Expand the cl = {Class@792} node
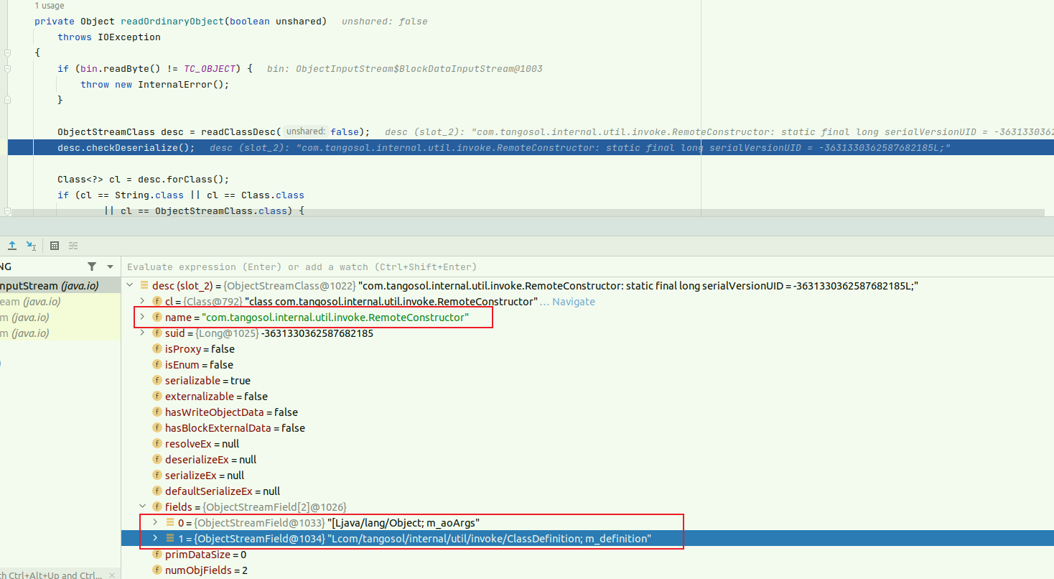The image size is (1054, 579). [142, 302]
